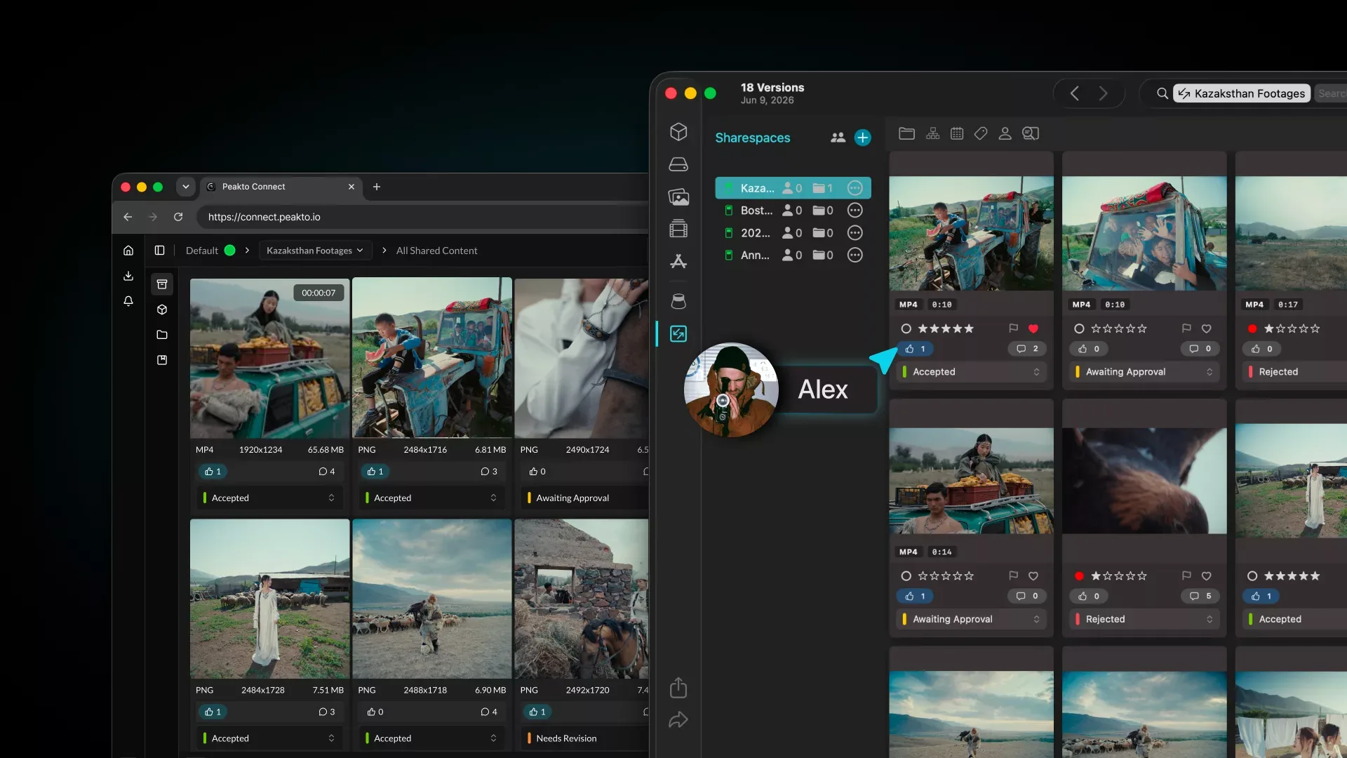Click the forward arrow icon in Peakto sidebar
The height and width of the screenshot is (758, 1347).
(678, 720)
